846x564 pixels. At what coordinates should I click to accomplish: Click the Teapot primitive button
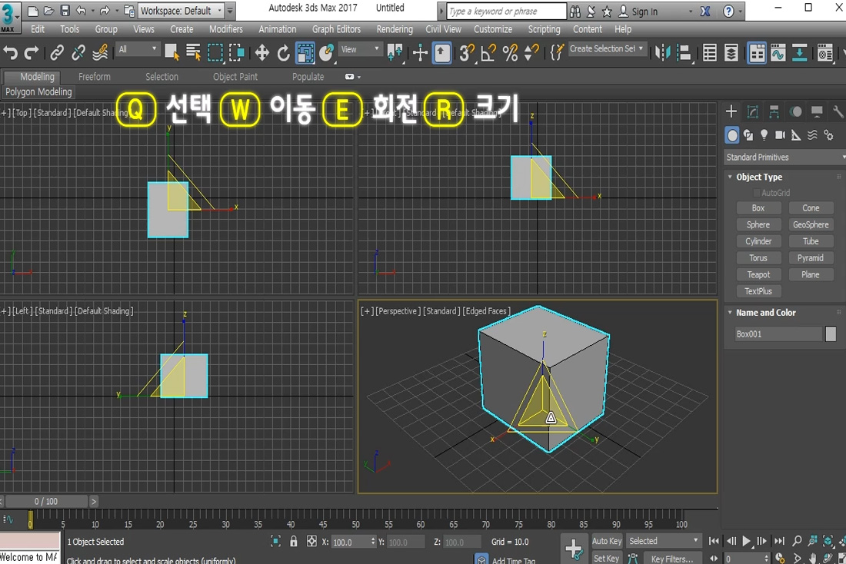point(758,274)
